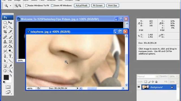Viewport: 181px width, 101px height.
Task: Click the Fit Screen button
Action: pyautogui.click(x=98, y=6)
